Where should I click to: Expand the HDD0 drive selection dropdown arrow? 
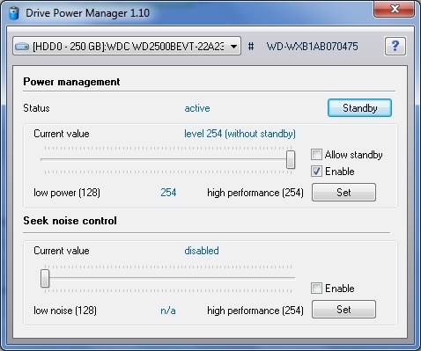point(233,47)
